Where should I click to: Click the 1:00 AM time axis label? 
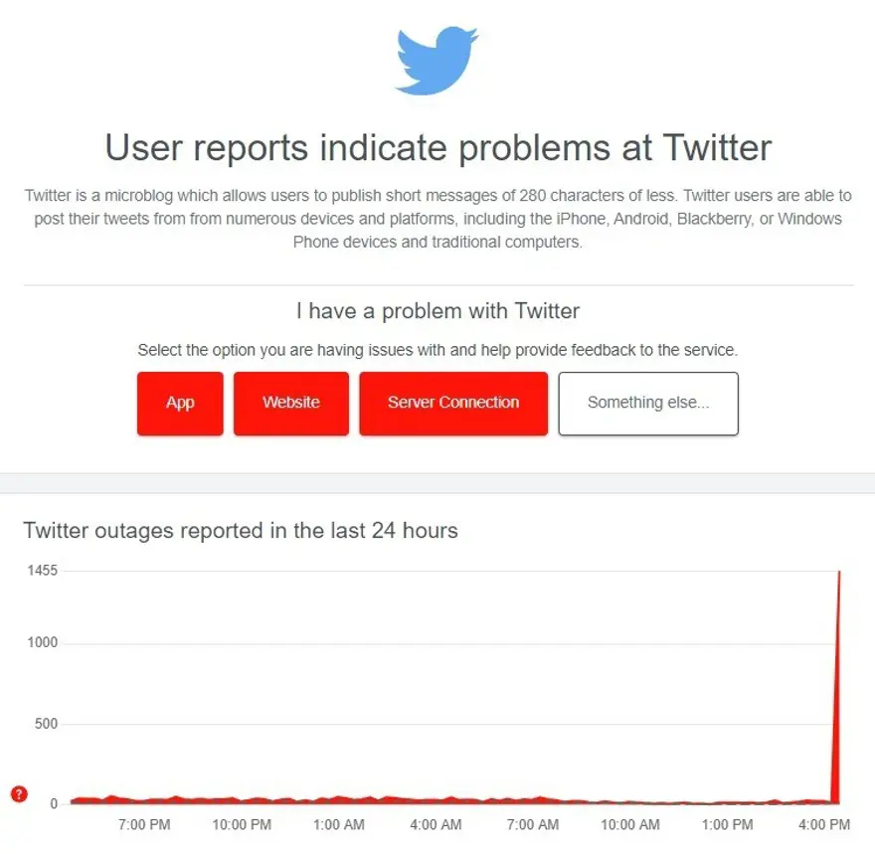(339, 825)
